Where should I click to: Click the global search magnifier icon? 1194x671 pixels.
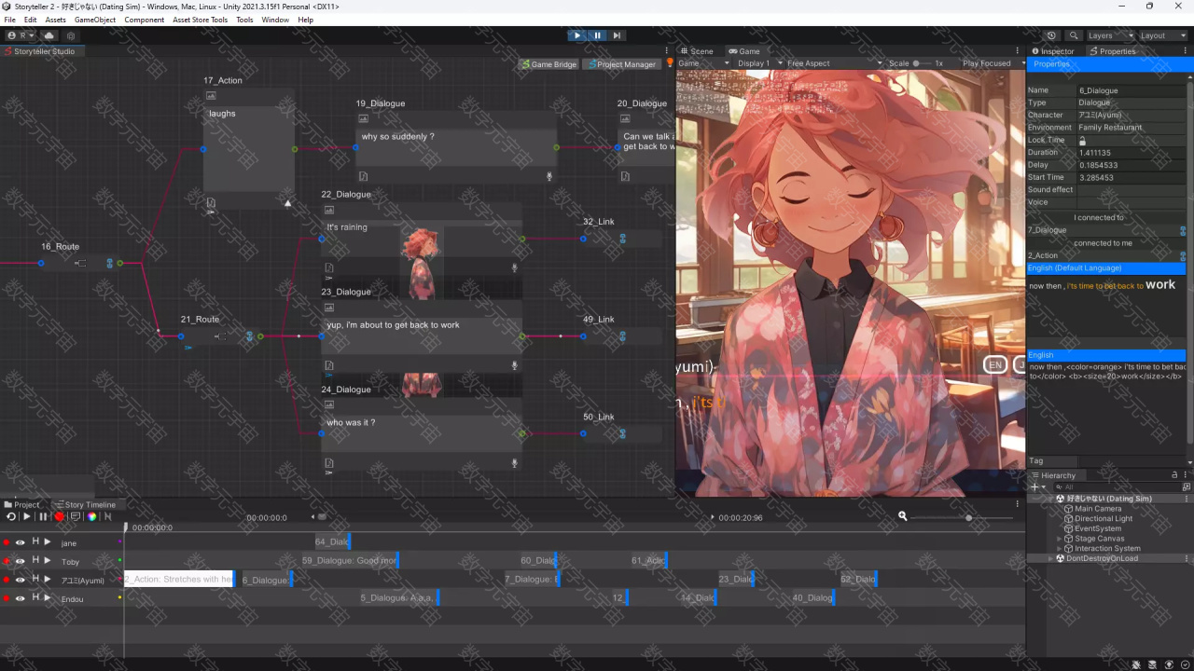(1075, 35)
